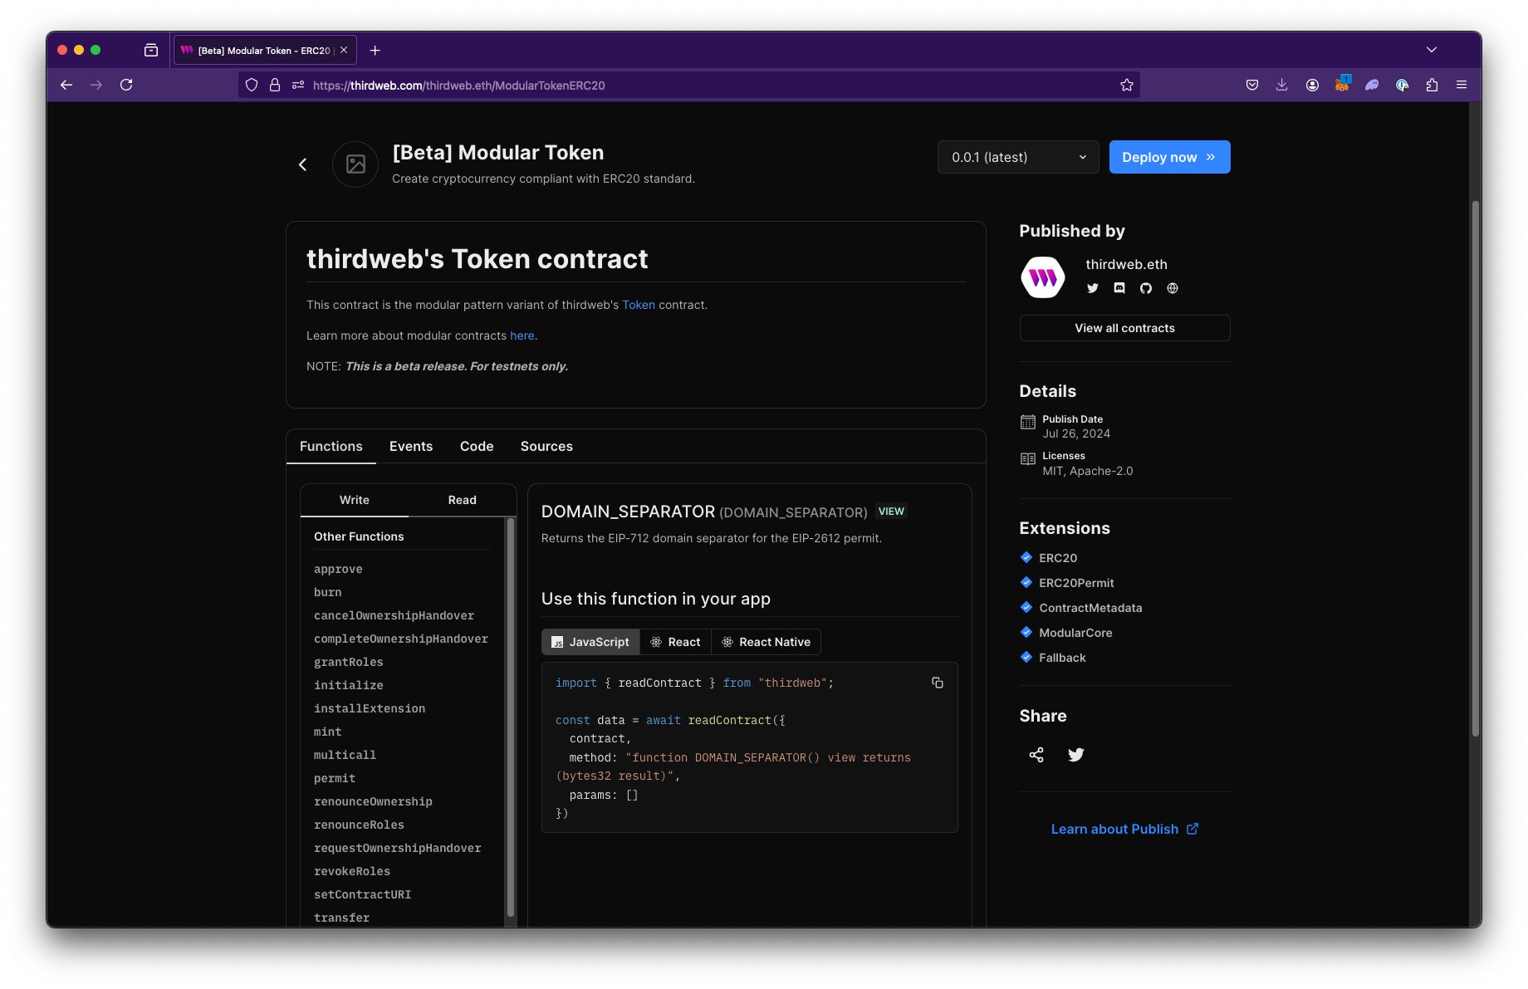1528x989 pixels.
Task: Switch to the Code tab
Action: point(477,446)
